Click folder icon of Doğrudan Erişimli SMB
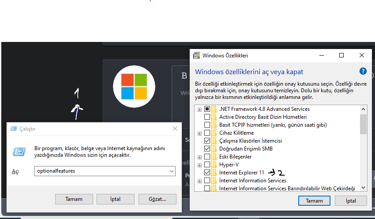The image size is (375, 219). (x=214, y=149)
